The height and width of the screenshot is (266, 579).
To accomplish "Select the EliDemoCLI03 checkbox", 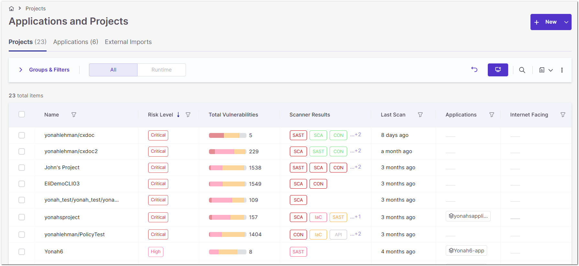I will pos(22,184).
